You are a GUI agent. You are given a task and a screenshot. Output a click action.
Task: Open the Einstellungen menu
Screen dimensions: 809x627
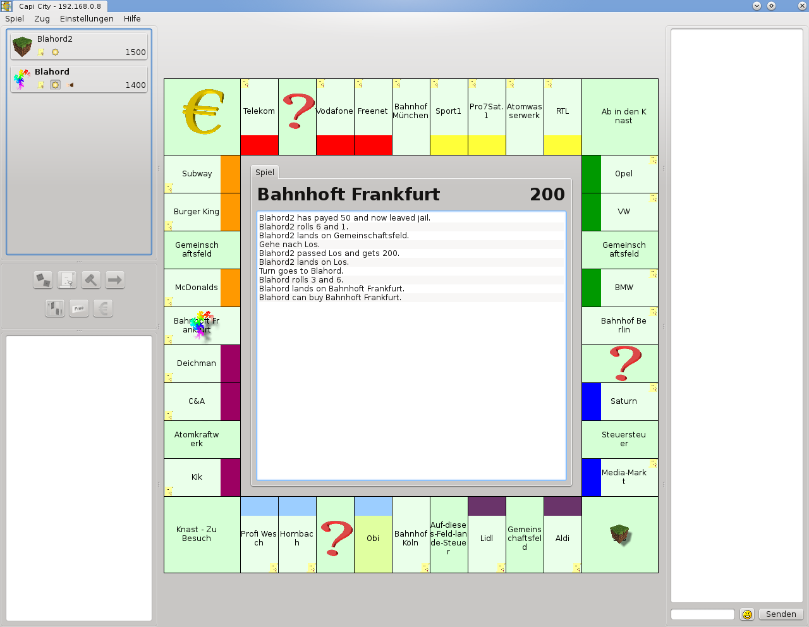[87, 18]
